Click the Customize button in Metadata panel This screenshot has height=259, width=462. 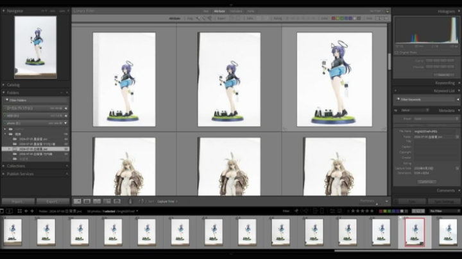point(426,182)
